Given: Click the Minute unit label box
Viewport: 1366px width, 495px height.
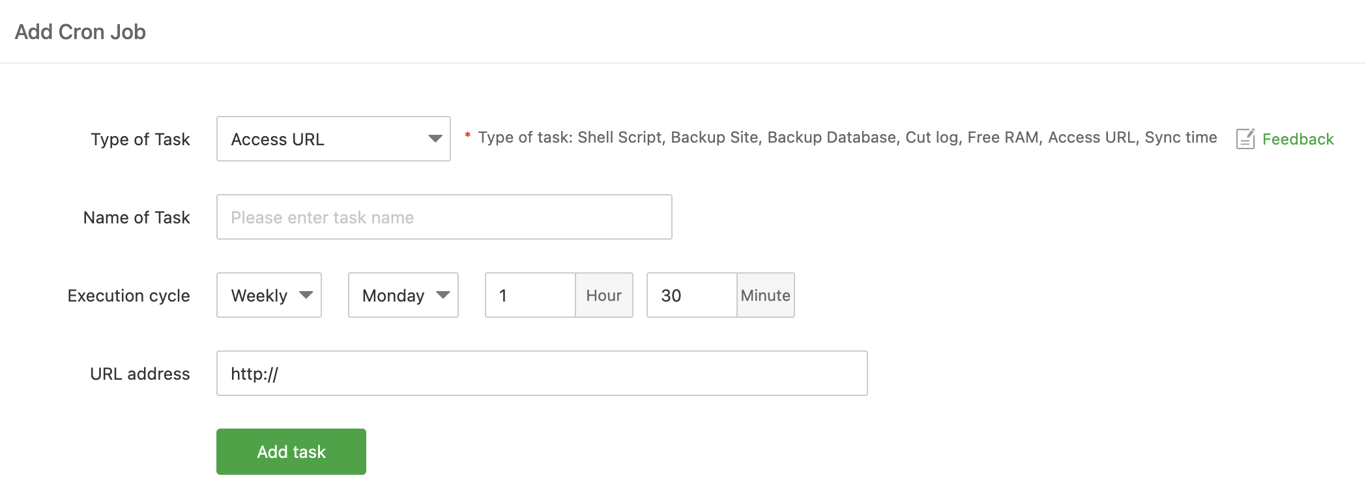Looking at the screenshot, I should [765, 295].
